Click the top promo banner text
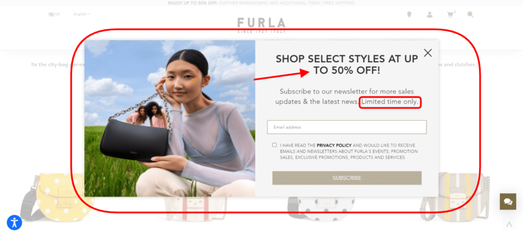Viewport: 523px width, 237px height. [261, 3]
